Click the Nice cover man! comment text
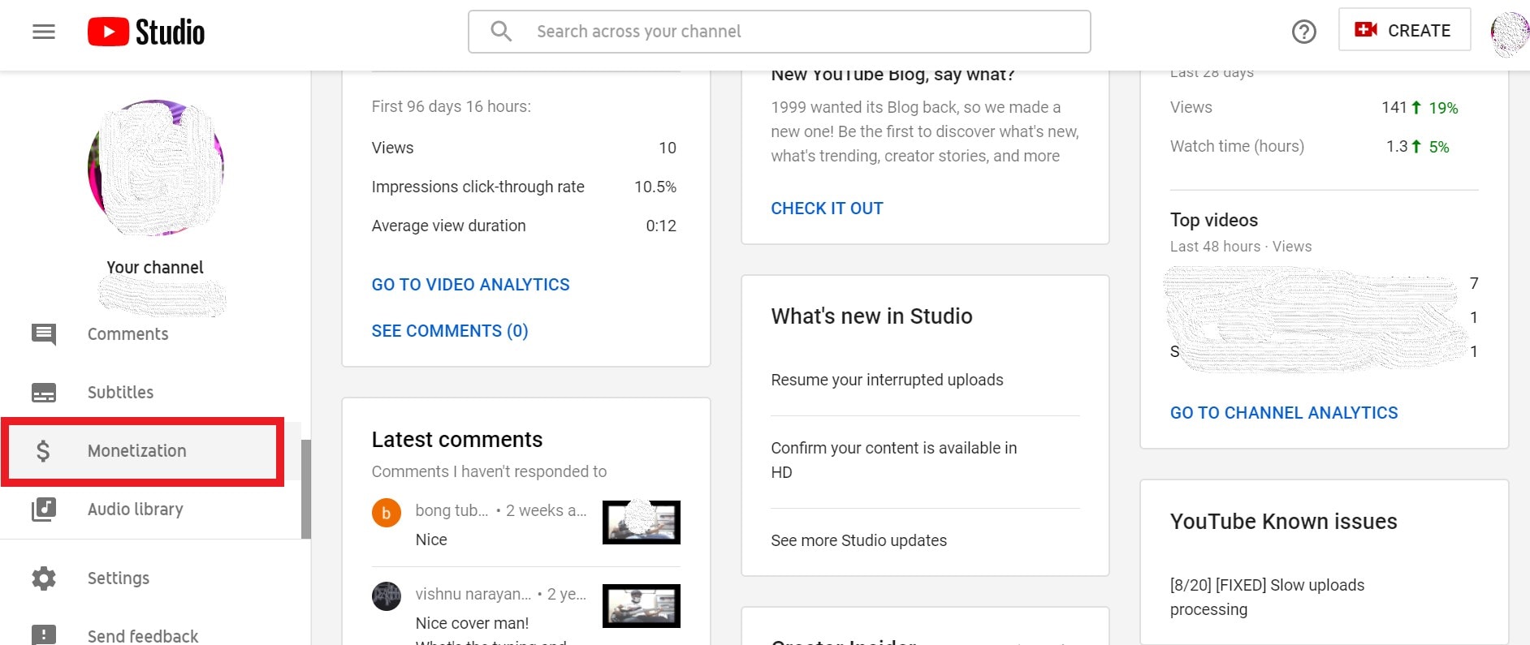Image resolution: width=1530 pixels, height=645 pixels. click(472, 624)
